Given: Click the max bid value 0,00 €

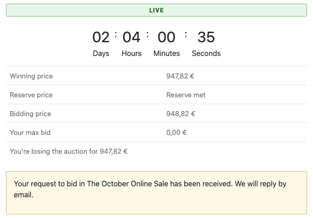Looking at the screenshot, I should [x=176, y=133].
